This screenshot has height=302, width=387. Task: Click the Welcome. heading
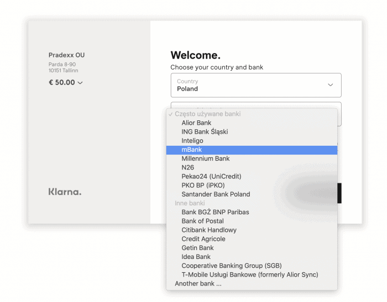pos(196,55)
